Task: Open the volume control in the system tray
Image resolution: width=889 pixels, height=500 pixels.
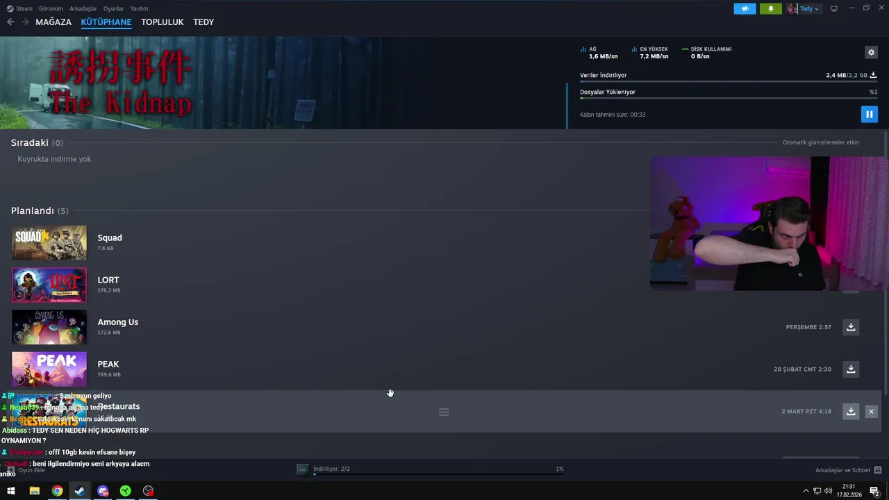Action: pyautogui.click(x=828, y=491)
